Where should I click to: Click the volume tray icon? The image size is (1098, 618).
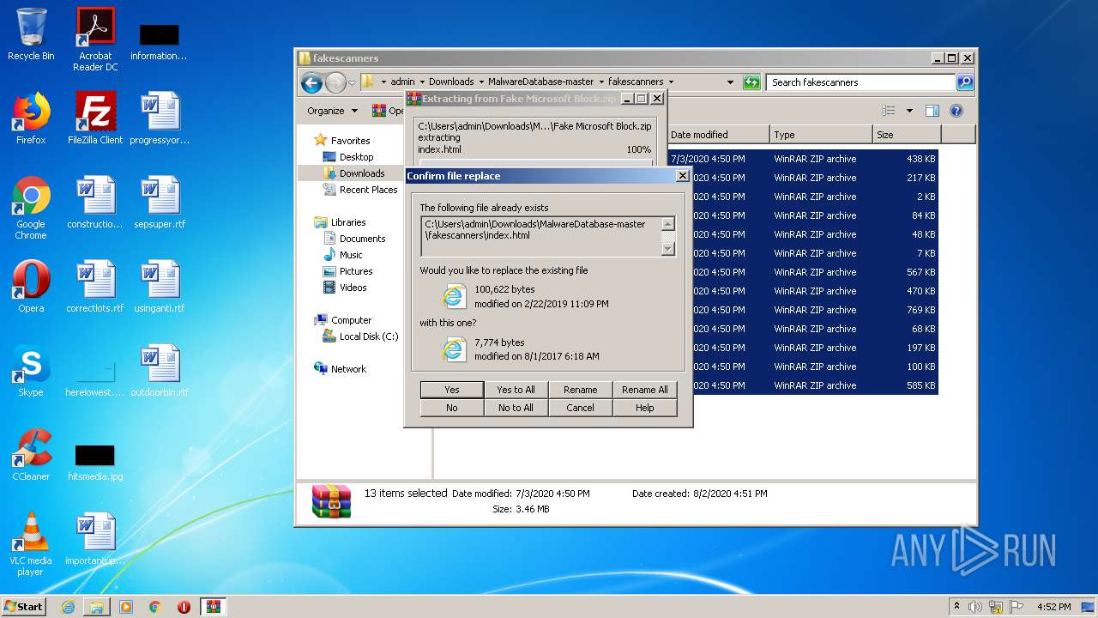(975, 607)
